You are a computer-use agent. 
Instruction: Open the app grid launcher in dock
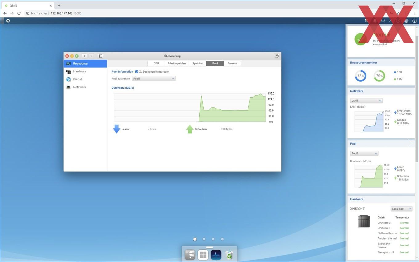coord(203,255)
